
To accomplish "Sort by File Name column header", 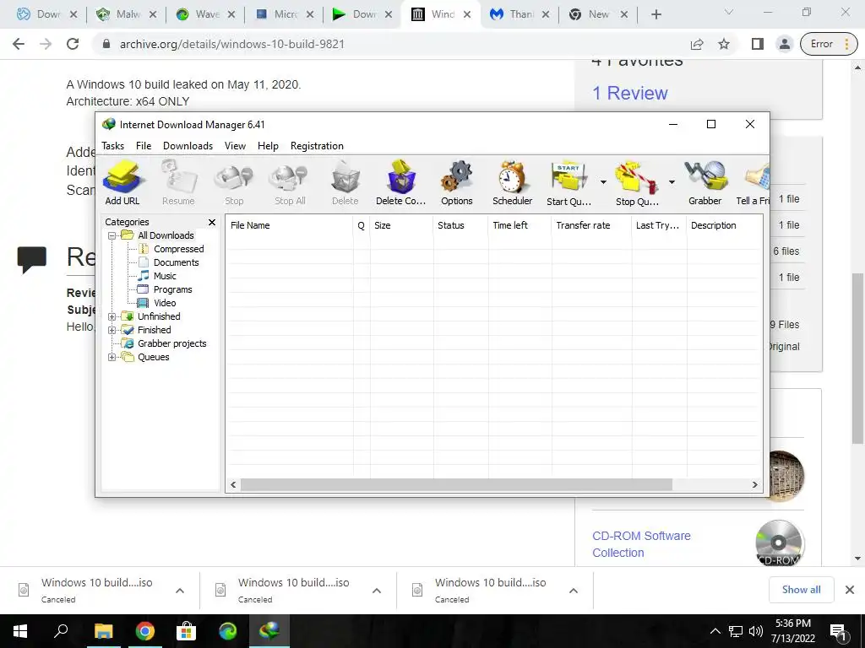I will pyautogui.click(x=289, y=225).
